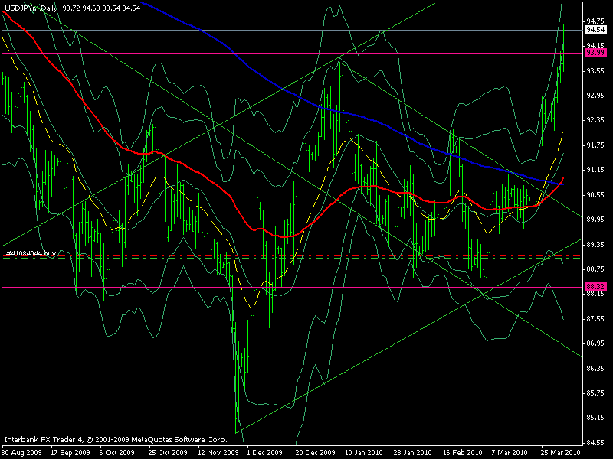613x459 pixels.
Task: Select the OHLC values in the chart header
Action: point(102,6)
